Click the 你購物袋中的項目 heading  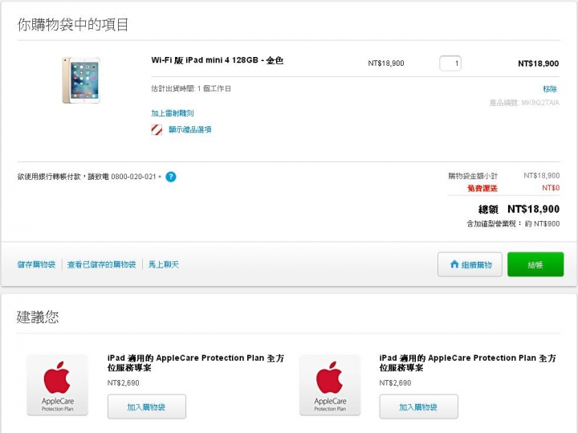(72, 25)
